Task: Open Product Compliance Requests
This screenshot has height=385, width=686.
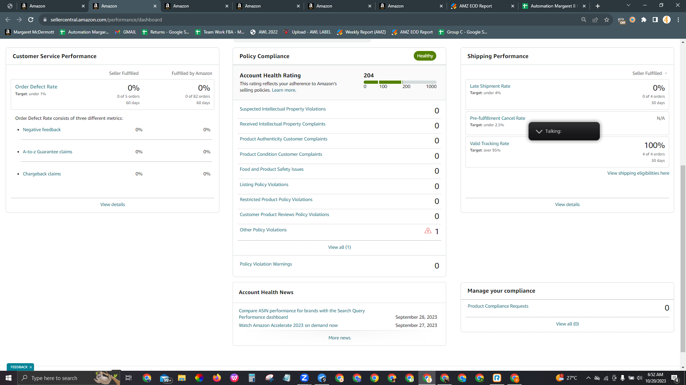Action: (x=498, y=306)
